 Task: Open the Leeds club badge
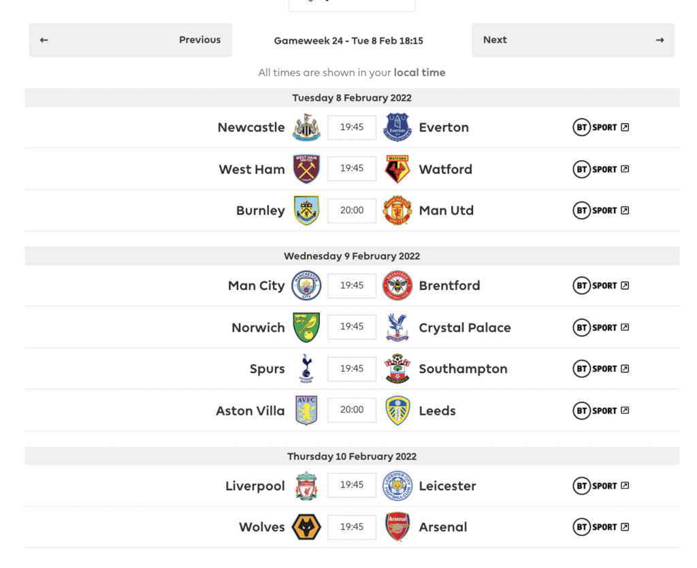[398, 411]
